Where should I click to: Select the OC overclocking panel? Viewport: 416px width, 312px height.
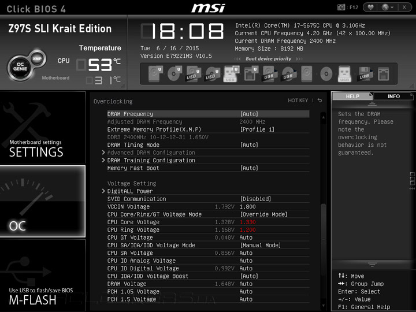(42, 201)
